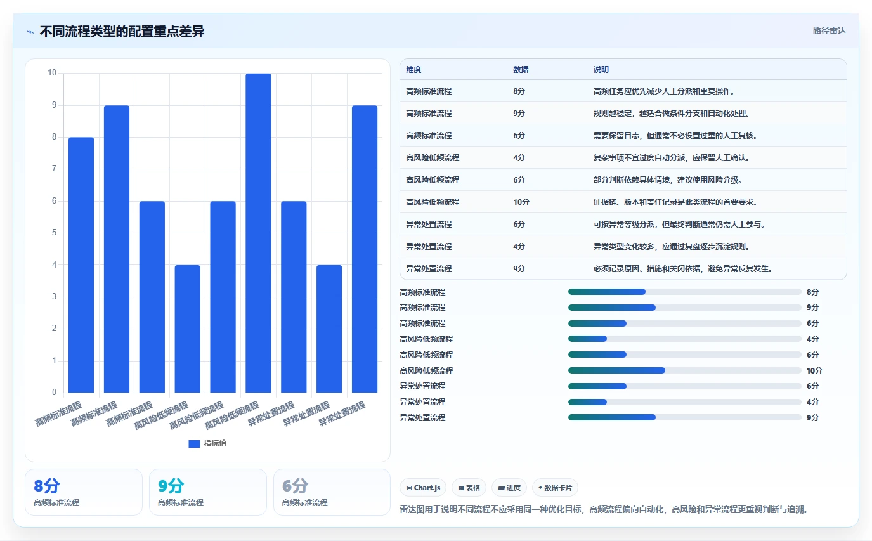Select row text 需要保留日志，但通常不必设置过重的人工复核
This screenshot has height=541, width=872.
point(675,136)
